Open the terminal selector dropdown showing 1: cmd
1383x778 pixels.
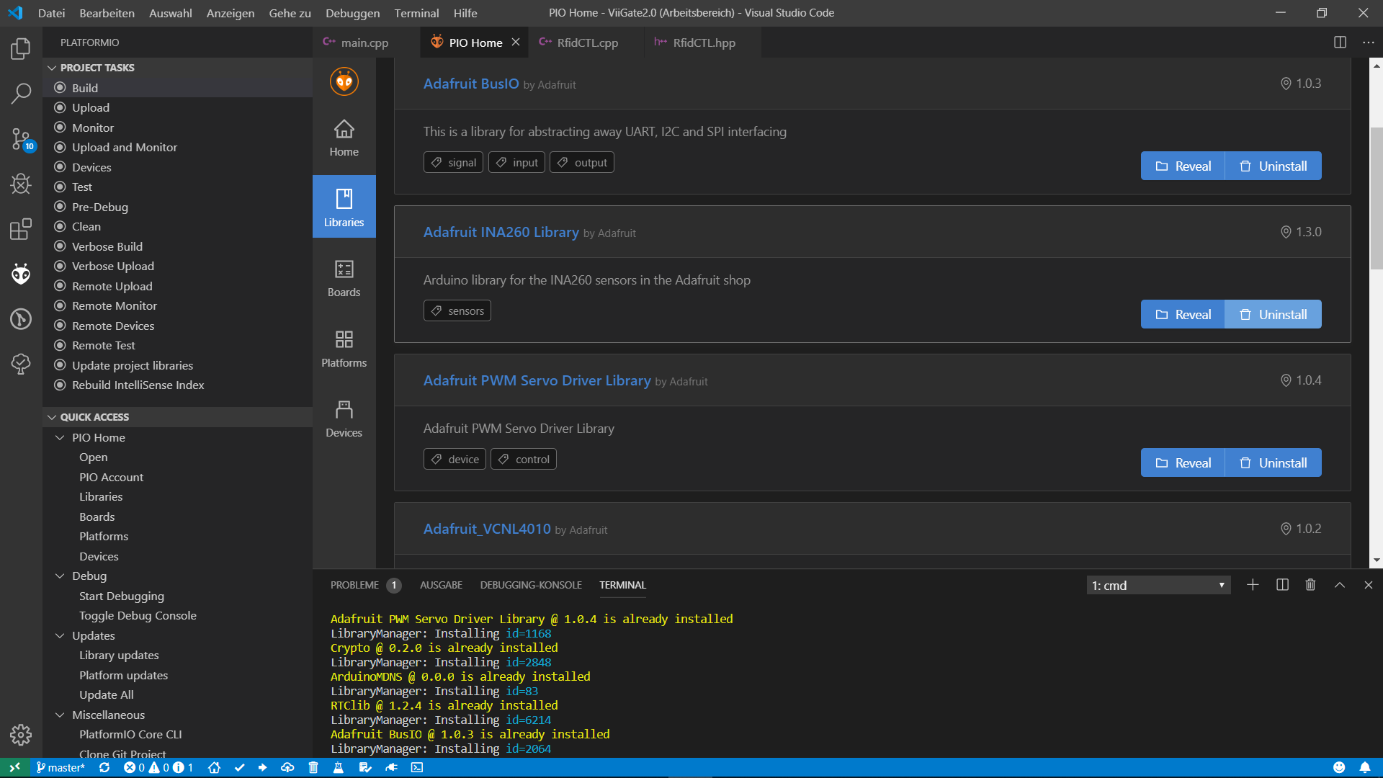[1157, 585]
